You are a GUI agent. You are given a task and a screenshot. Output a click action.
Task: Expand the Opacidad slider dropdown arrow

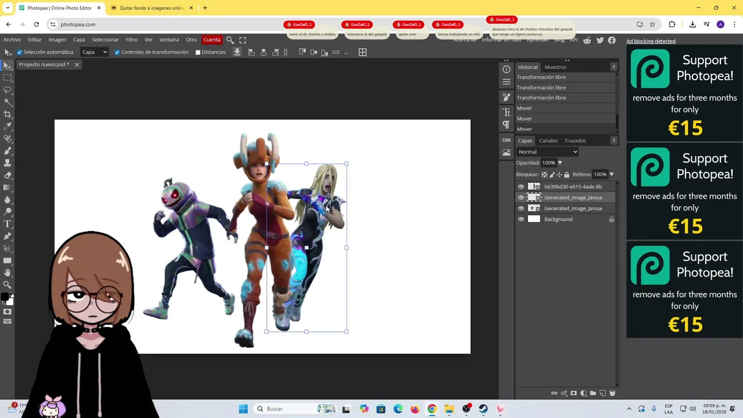[x=560, y=163]
